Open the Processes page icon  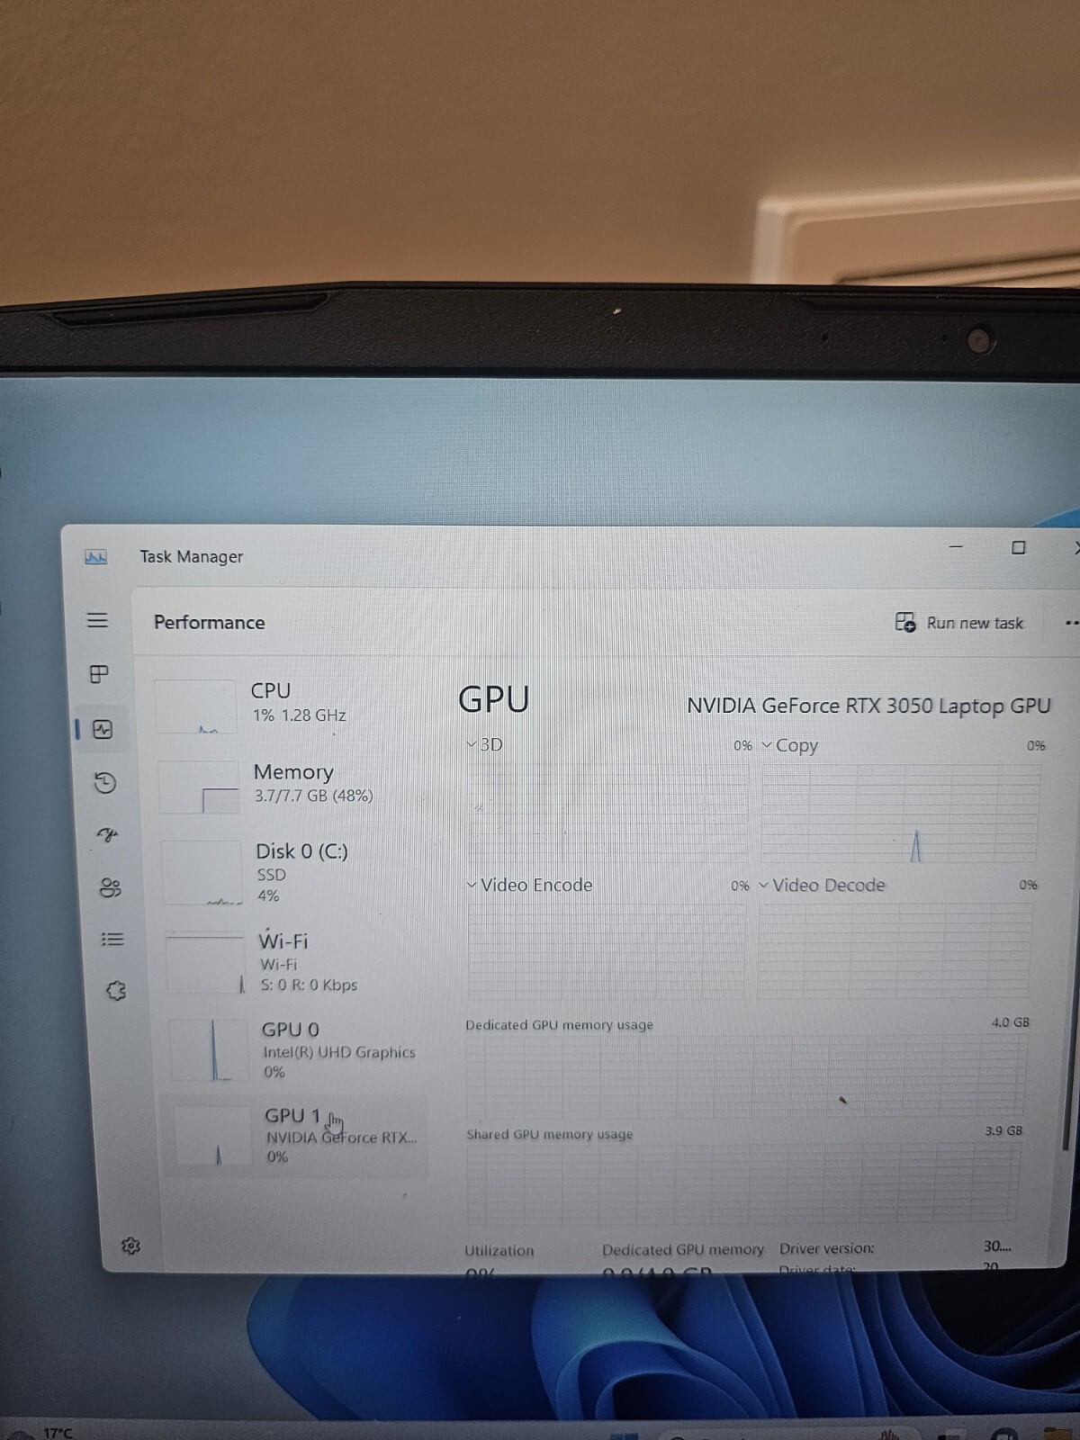click(x=99, y=674)
